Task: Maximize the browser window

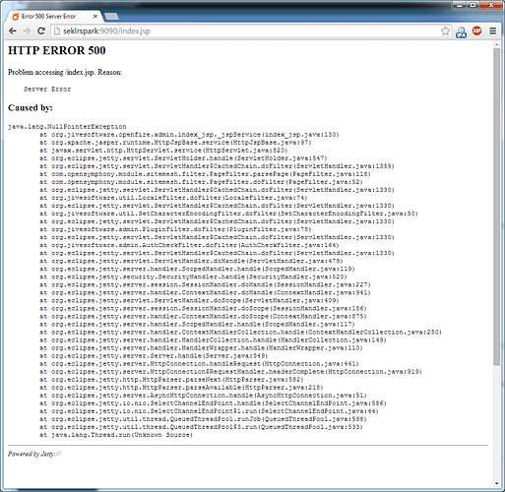Action: coord(473,5)
